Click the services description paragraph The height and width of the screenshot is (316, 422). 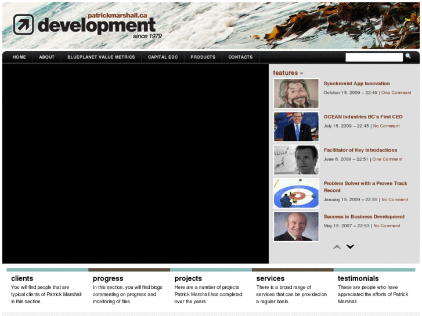[291, 295]
